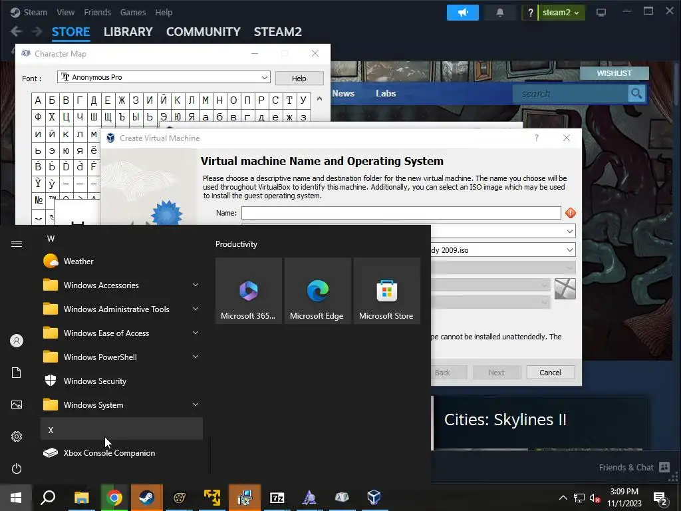
Task: Open 7-Zip from the taskbar
Action: (x=277, y=498)
